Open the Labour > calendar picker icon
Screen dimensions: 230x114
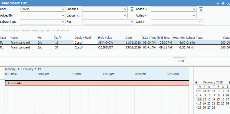pos(132,9)
